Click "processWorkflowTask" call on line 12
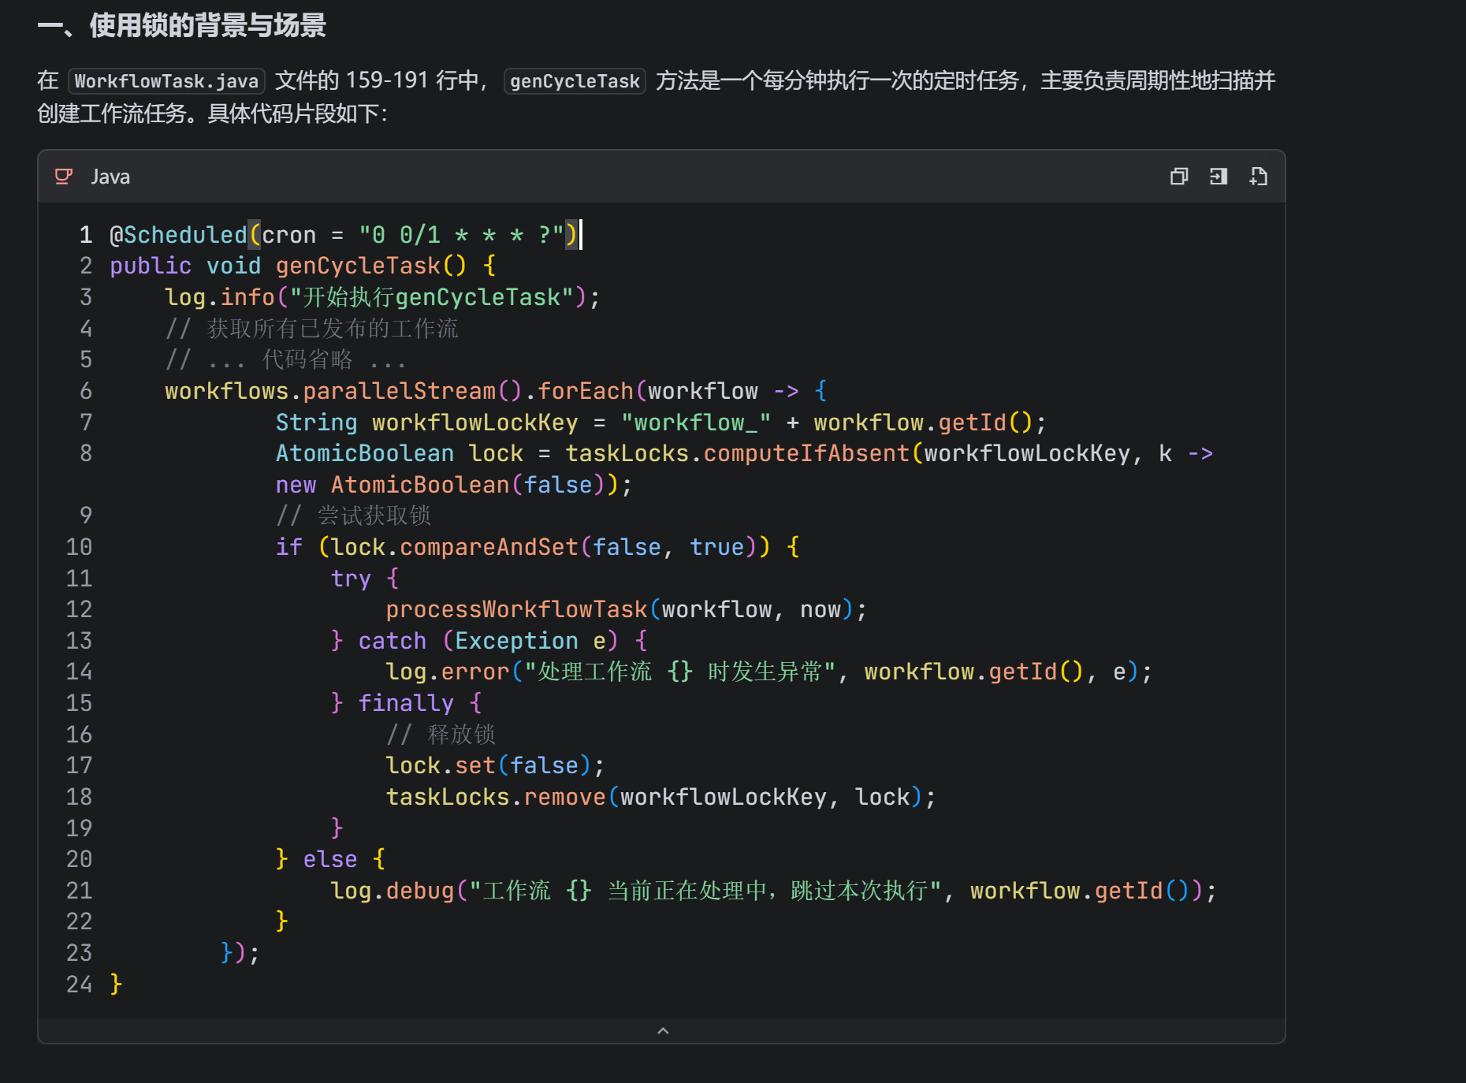This screenshot has width=1466, height=1083. pos(516,609)
